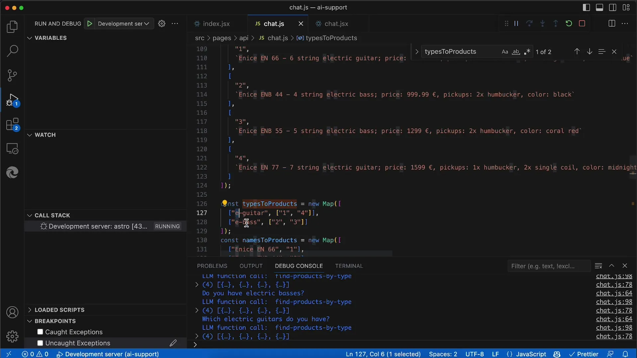
Task: Show code action lightbulb on line 126
Action: click(225, 203)
